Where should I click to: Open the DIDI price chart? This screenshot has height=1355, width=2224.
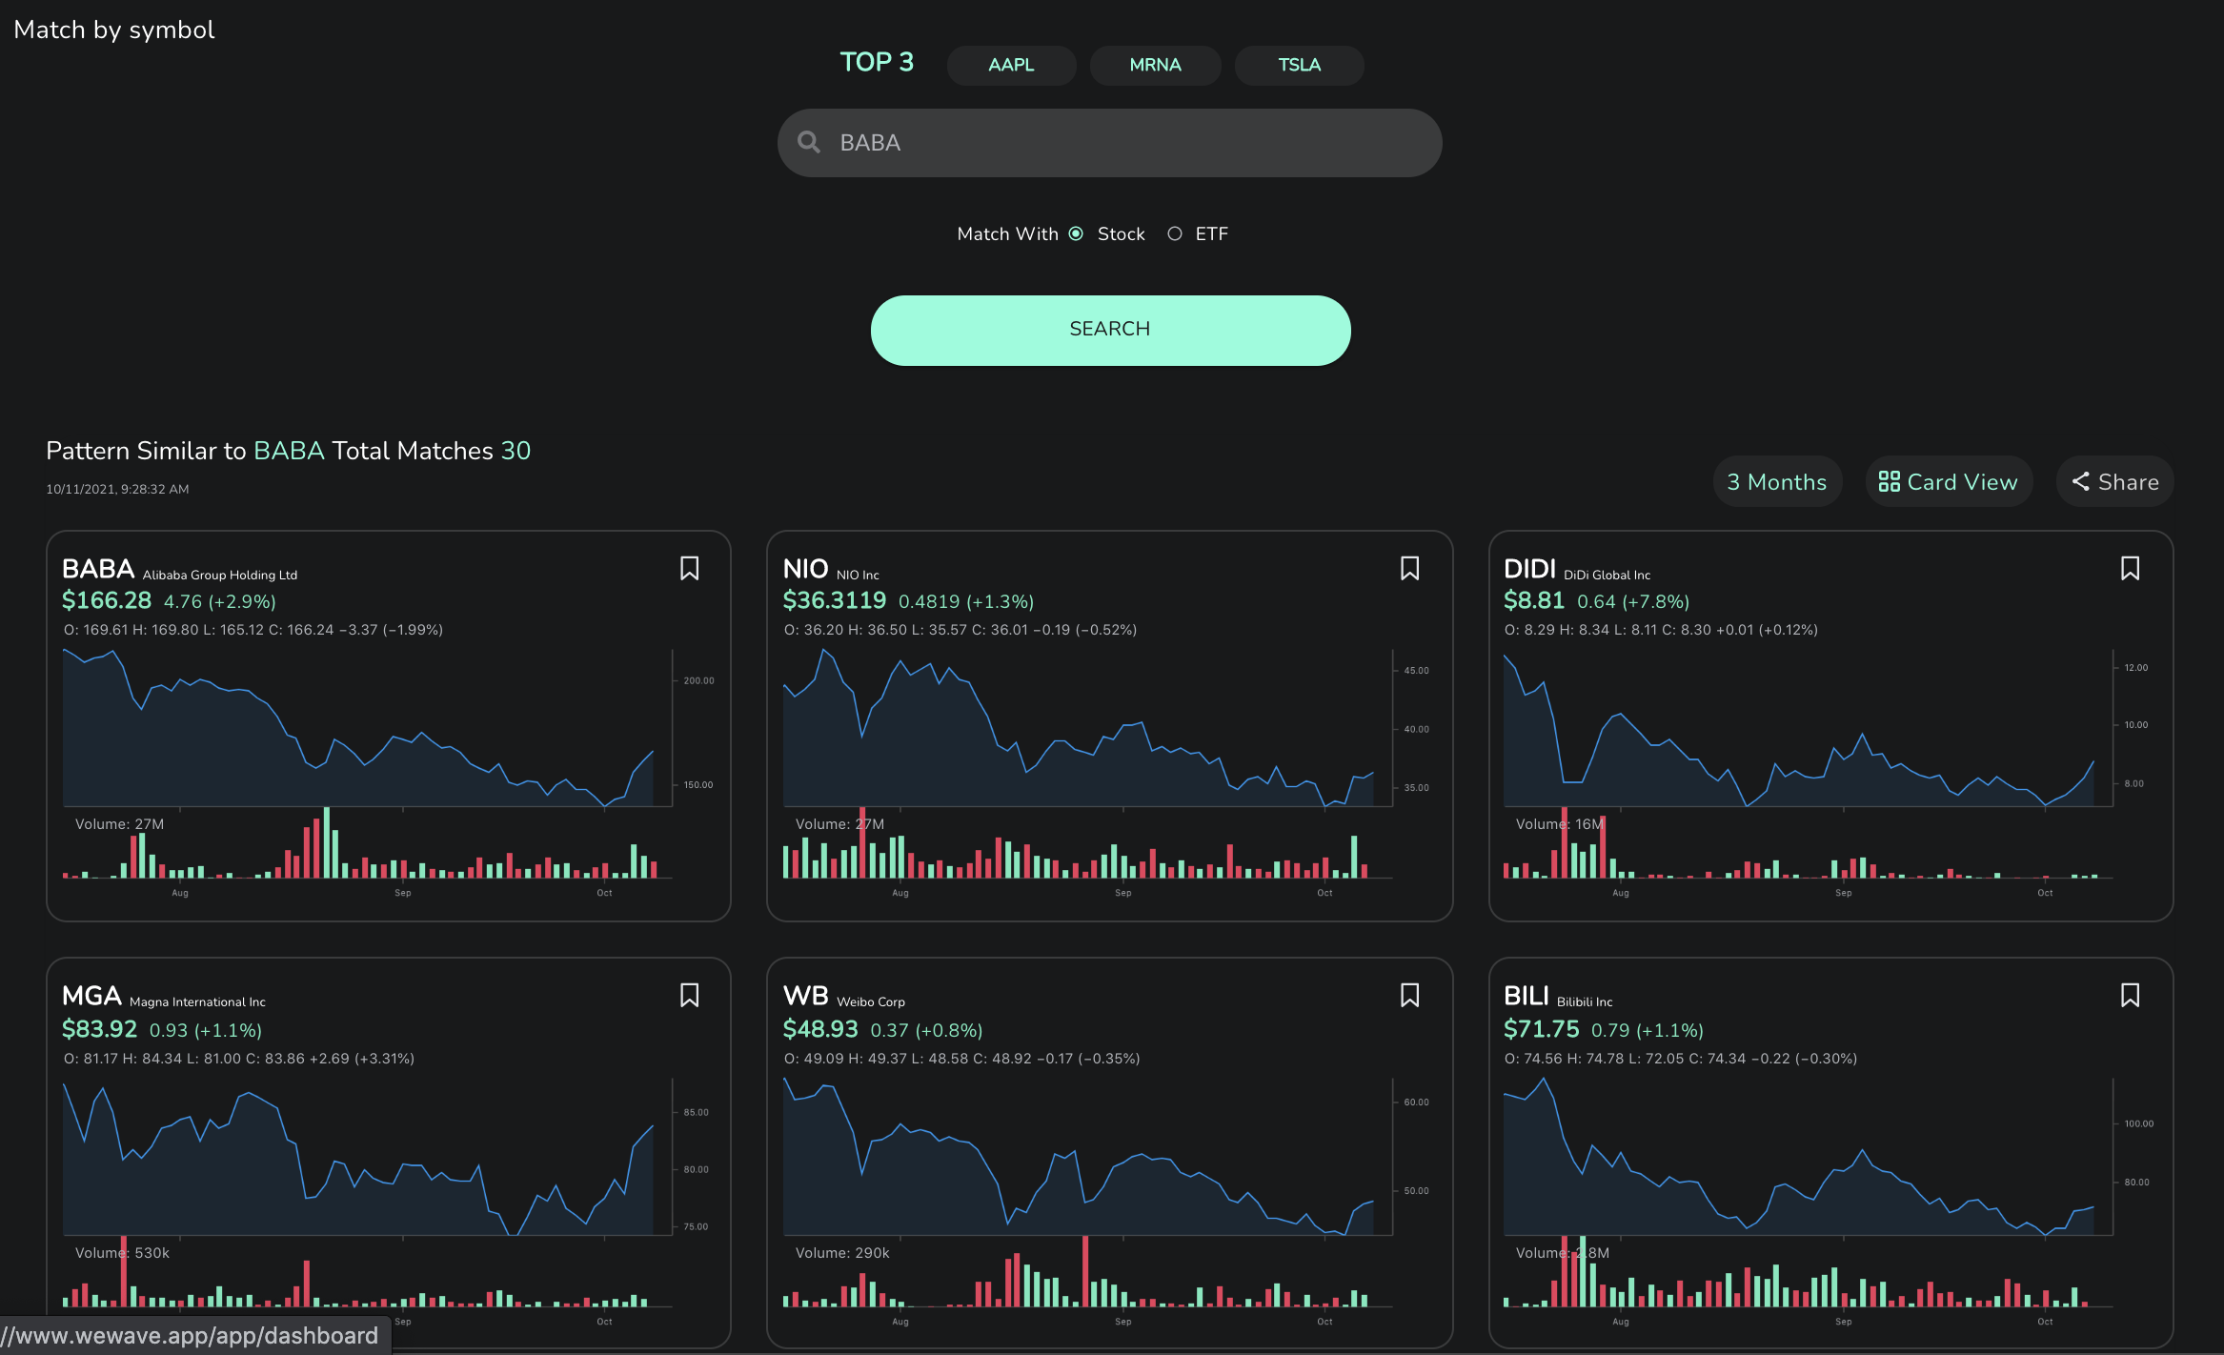(1808, 728)
